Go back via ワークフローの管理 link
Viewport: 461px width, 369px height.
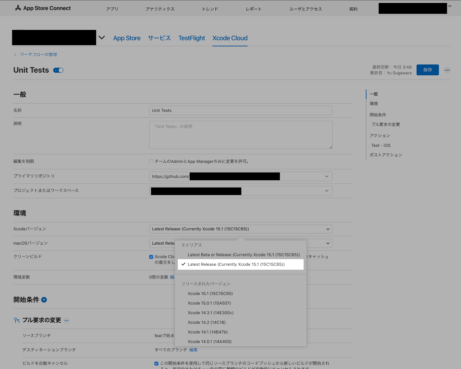click(x=39, y=55)
